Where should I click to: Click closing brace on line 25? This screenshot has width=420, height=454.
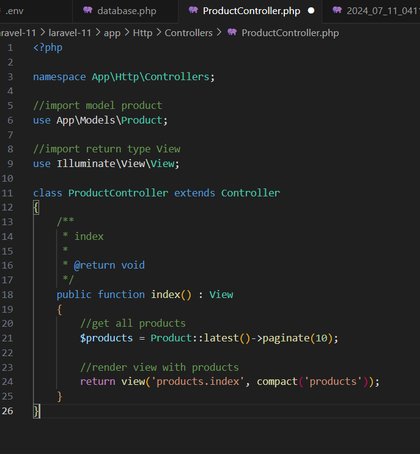pyautogui.click(x=59, y=396)
